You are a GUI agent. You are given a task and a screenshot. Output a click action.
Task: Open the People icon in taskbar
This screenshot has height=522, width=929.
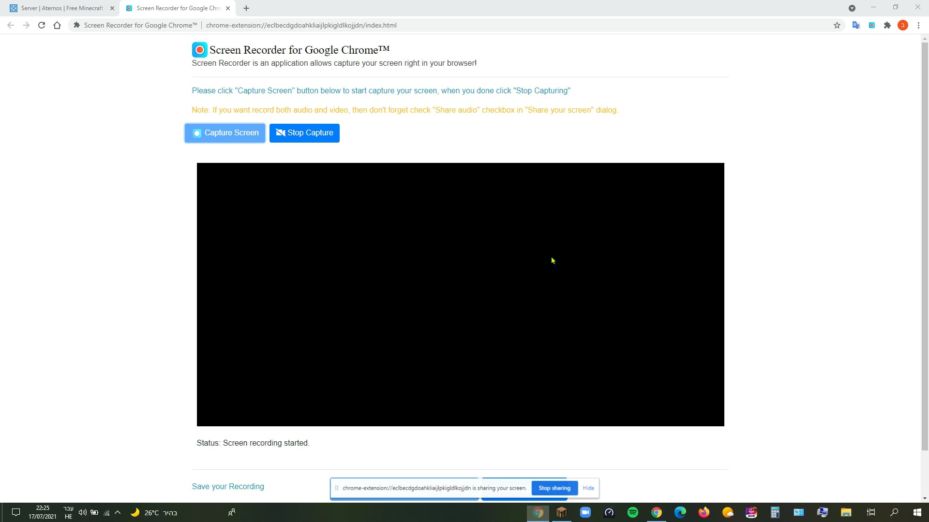[231, 512]
